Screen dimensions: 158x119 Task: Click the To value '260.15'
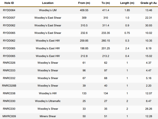(106, 41)
